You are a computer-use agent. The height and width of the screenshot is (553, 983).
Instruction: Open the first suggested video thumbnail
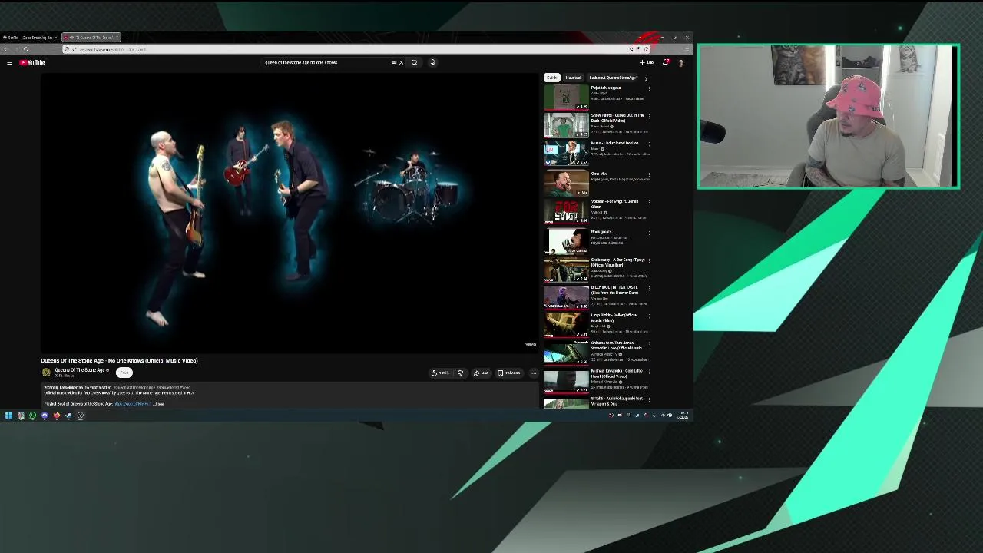tap(566, 98)
